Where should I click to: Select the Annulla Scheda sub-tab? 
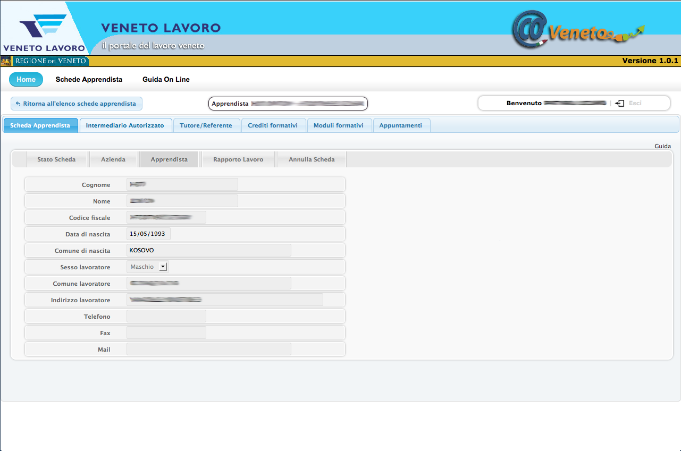312,159
